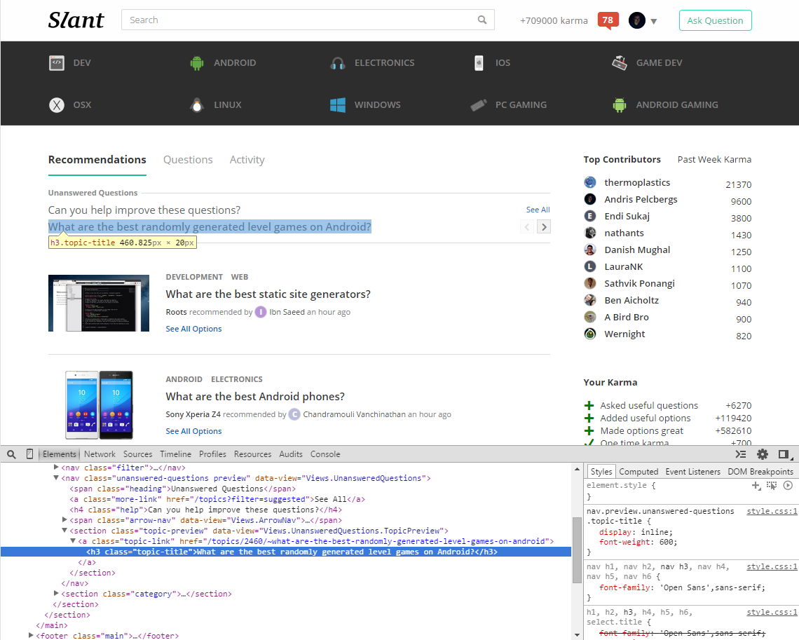
Task: Open the Game Dev controller icon
Action: point(619,62)
